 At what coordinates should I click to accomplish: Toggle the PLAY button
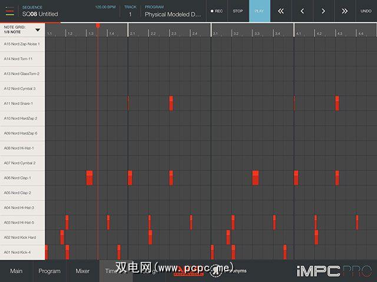tap(259, 11)
